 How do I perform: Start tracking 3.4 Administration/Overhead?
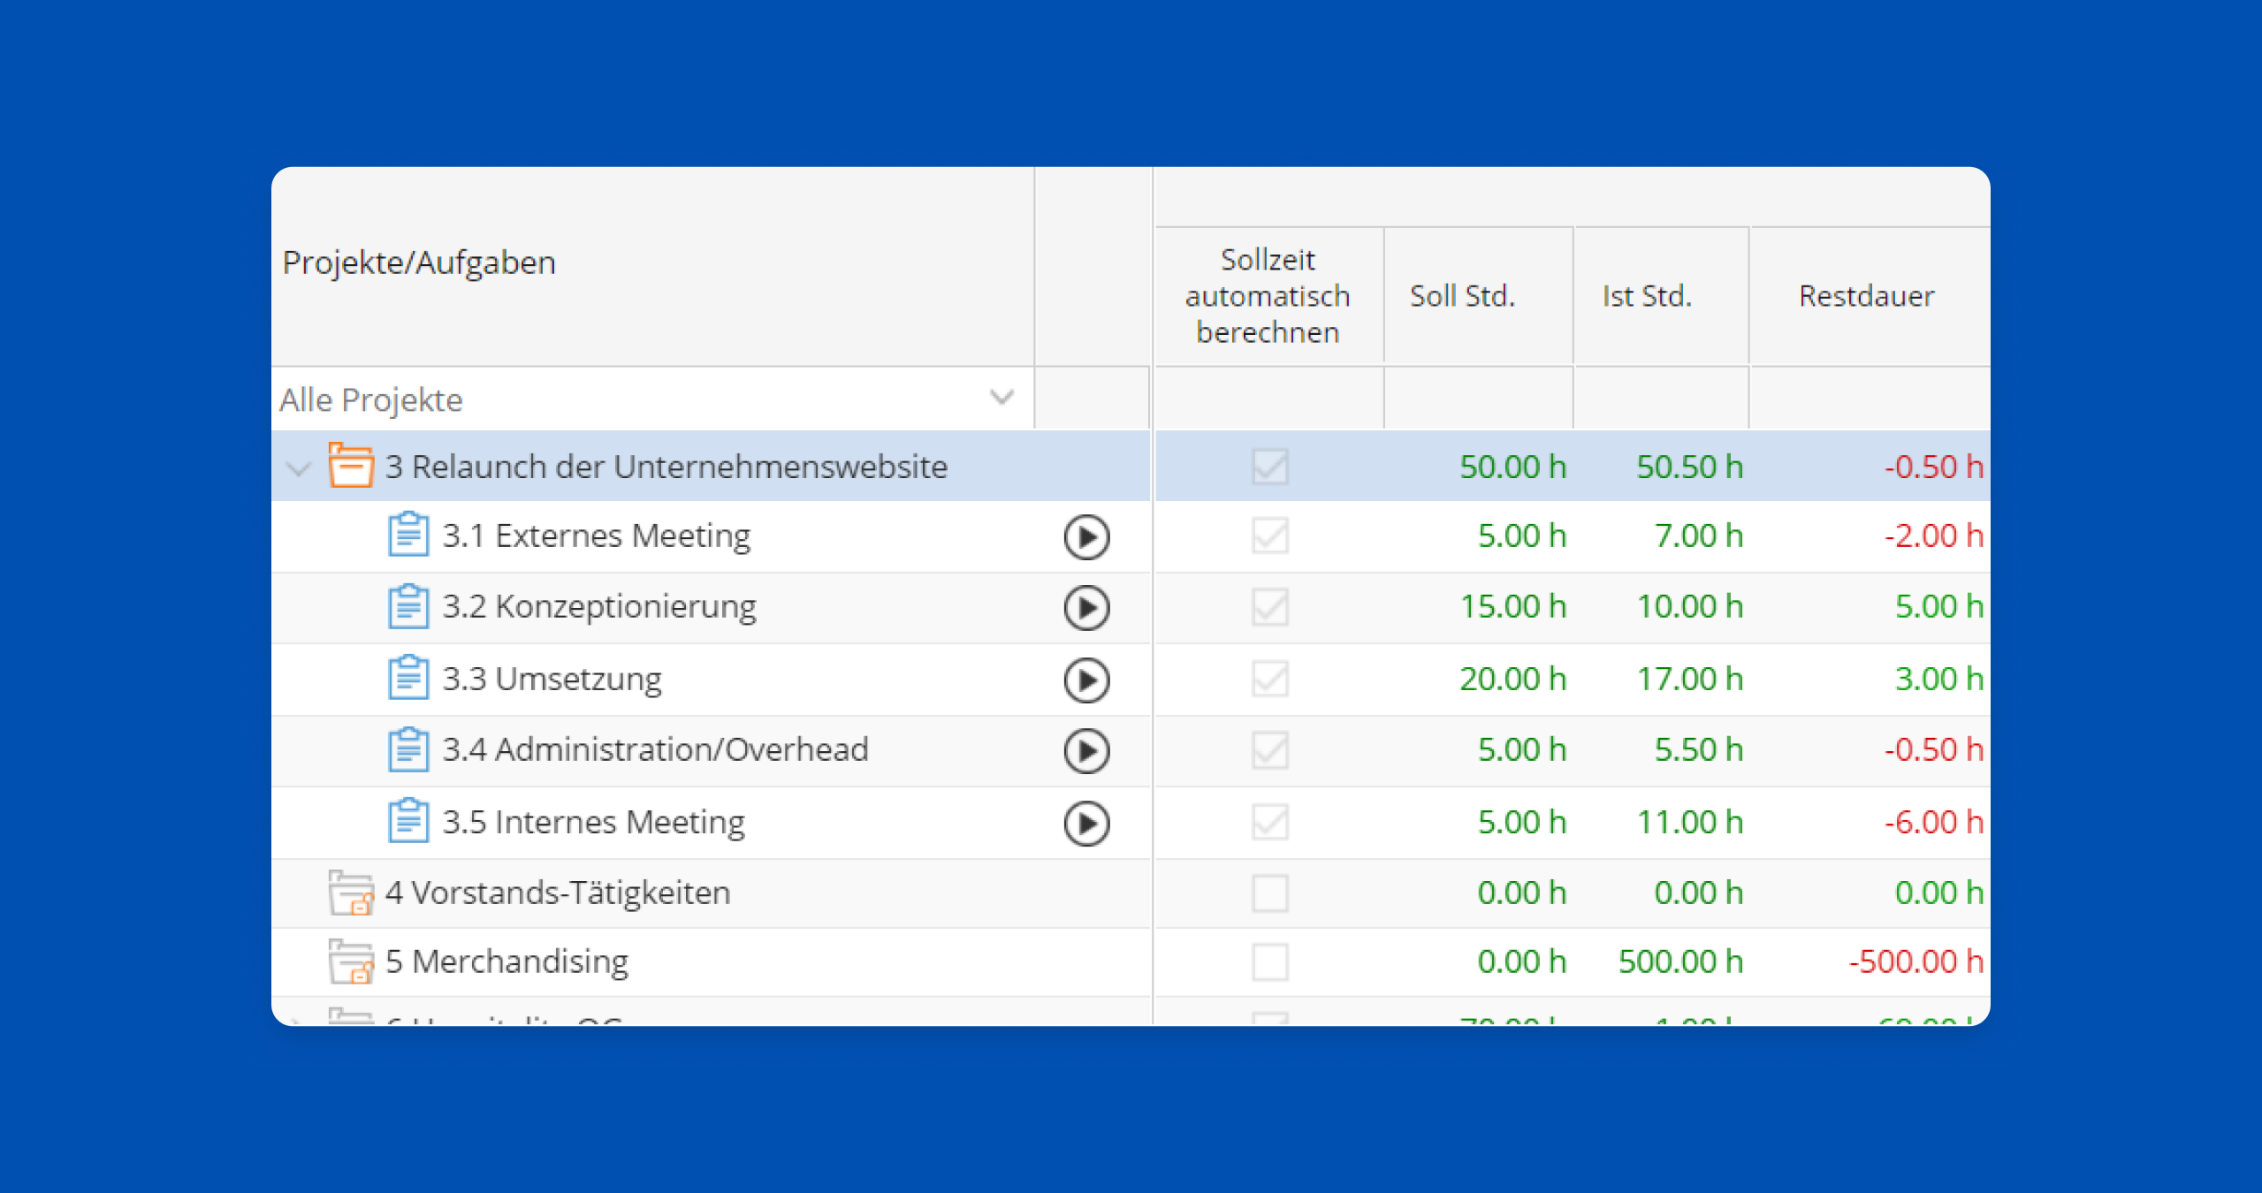coord(1085,750)
